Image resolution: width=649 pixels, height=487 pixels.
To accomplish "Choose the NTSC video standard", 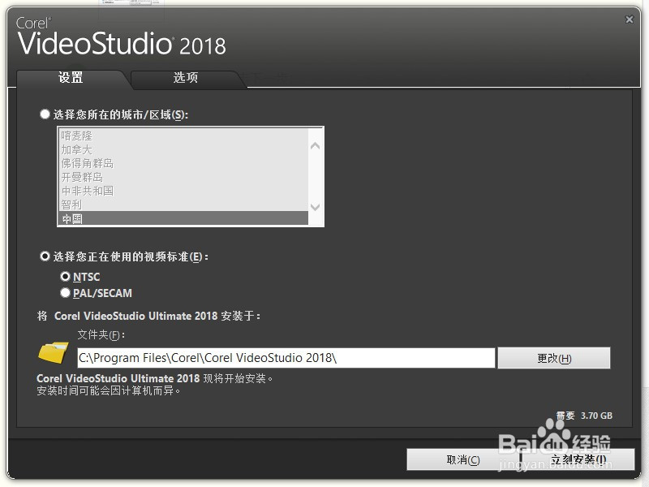I will [65, 276].
